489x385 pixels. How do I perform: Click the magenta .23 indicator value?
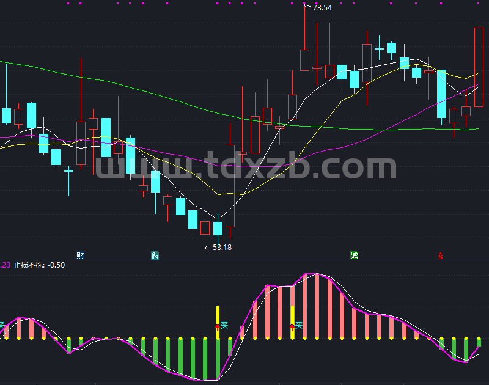[x=5, y=265]
